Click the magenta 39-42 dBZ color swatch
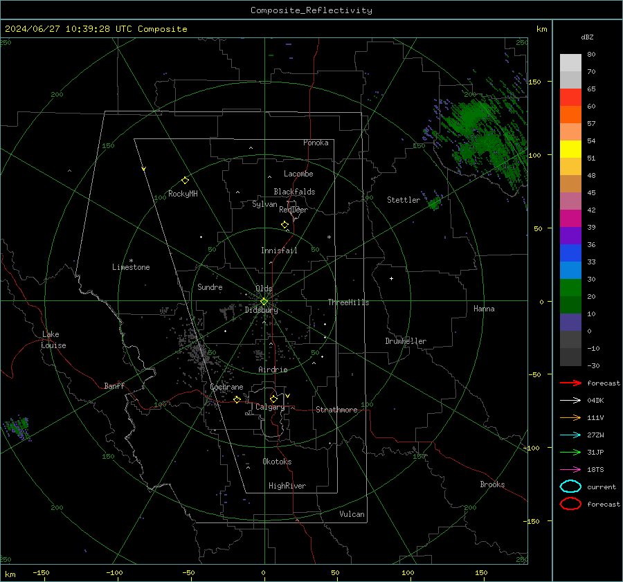This screenshot has width=623, height=582. 570,218
